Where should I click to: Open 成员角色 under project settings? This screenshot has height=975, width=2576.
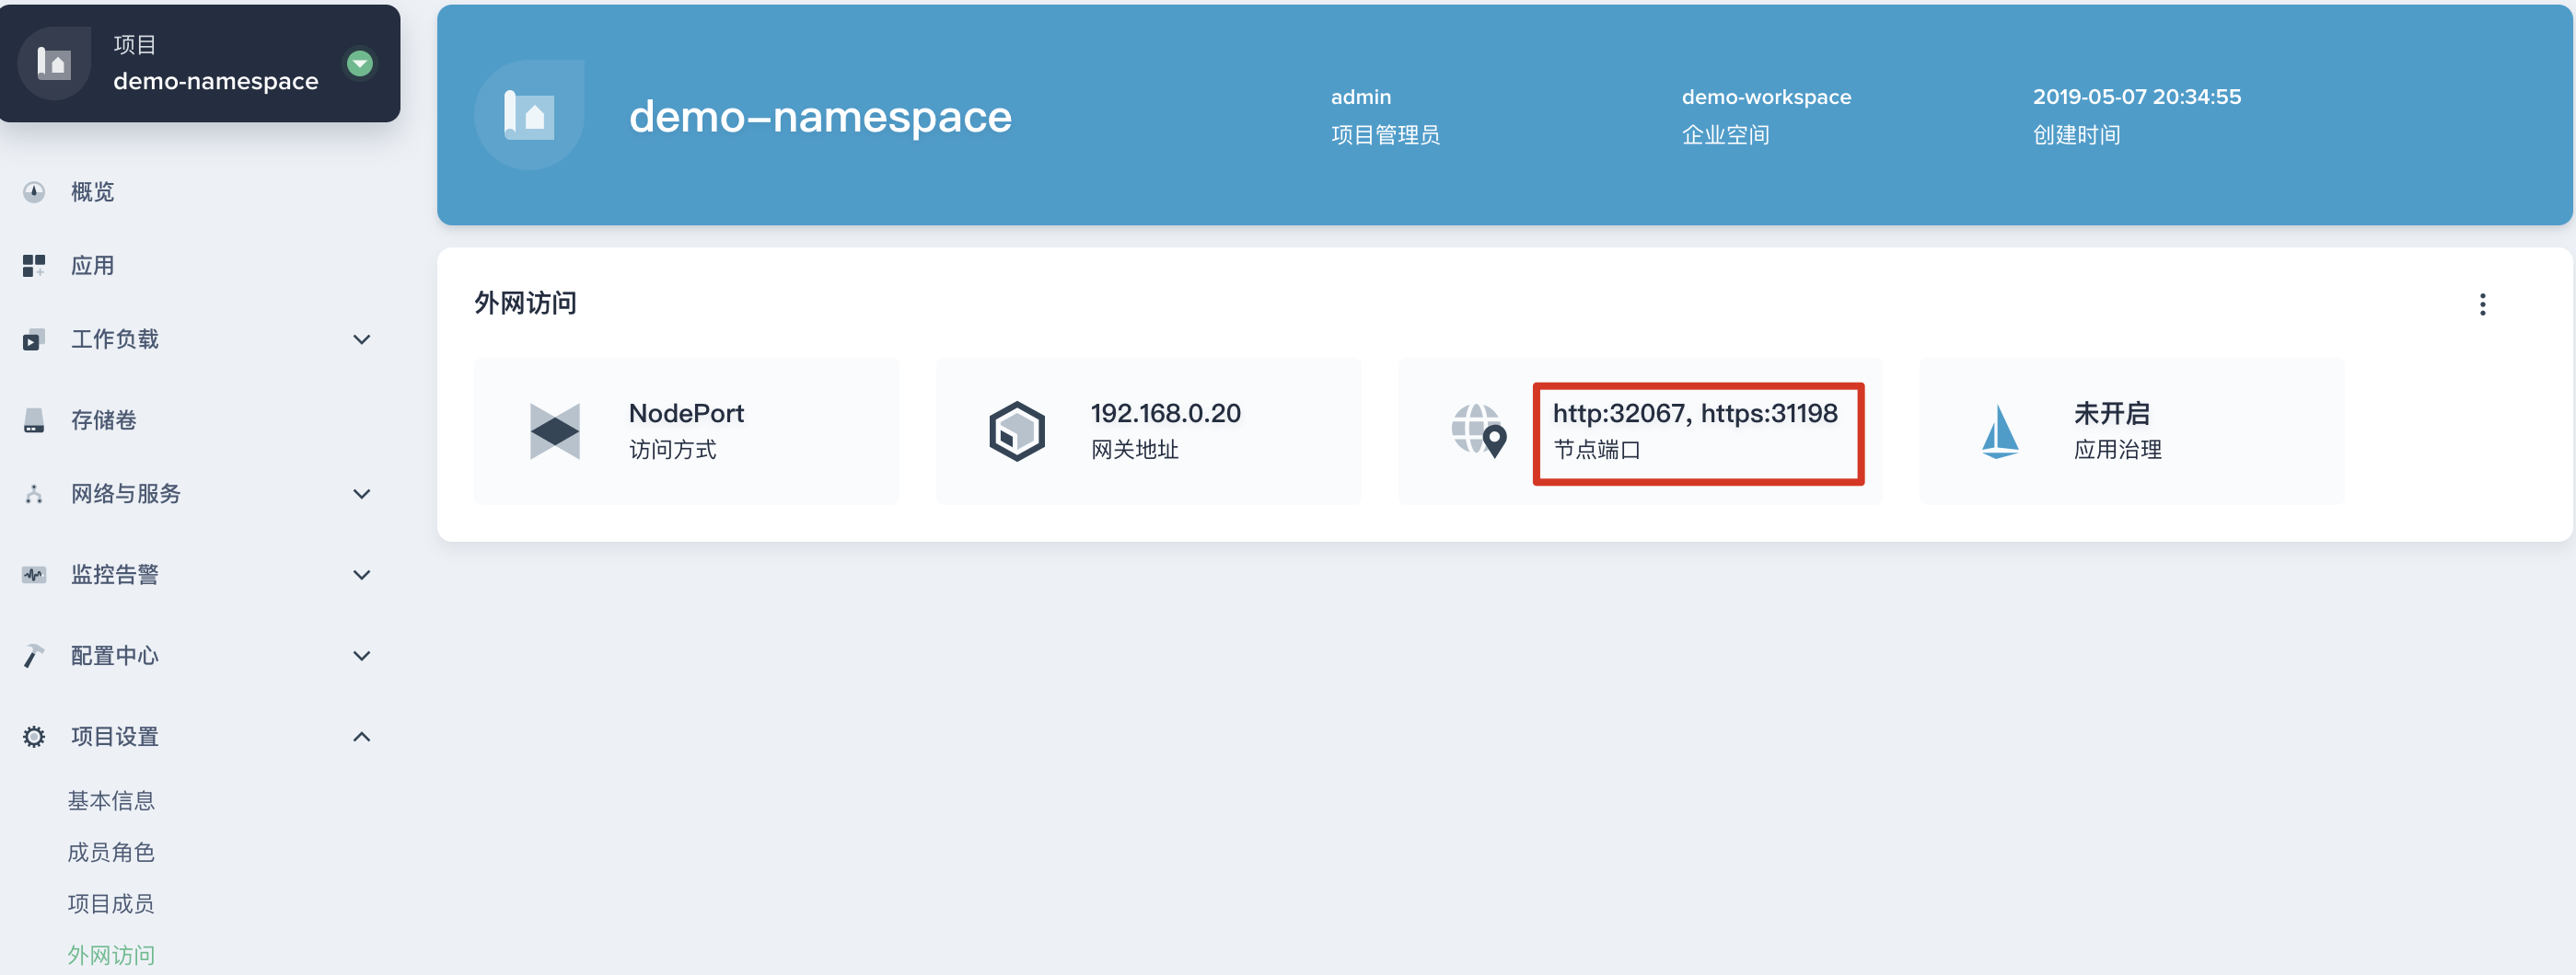[x=111, y=854]
